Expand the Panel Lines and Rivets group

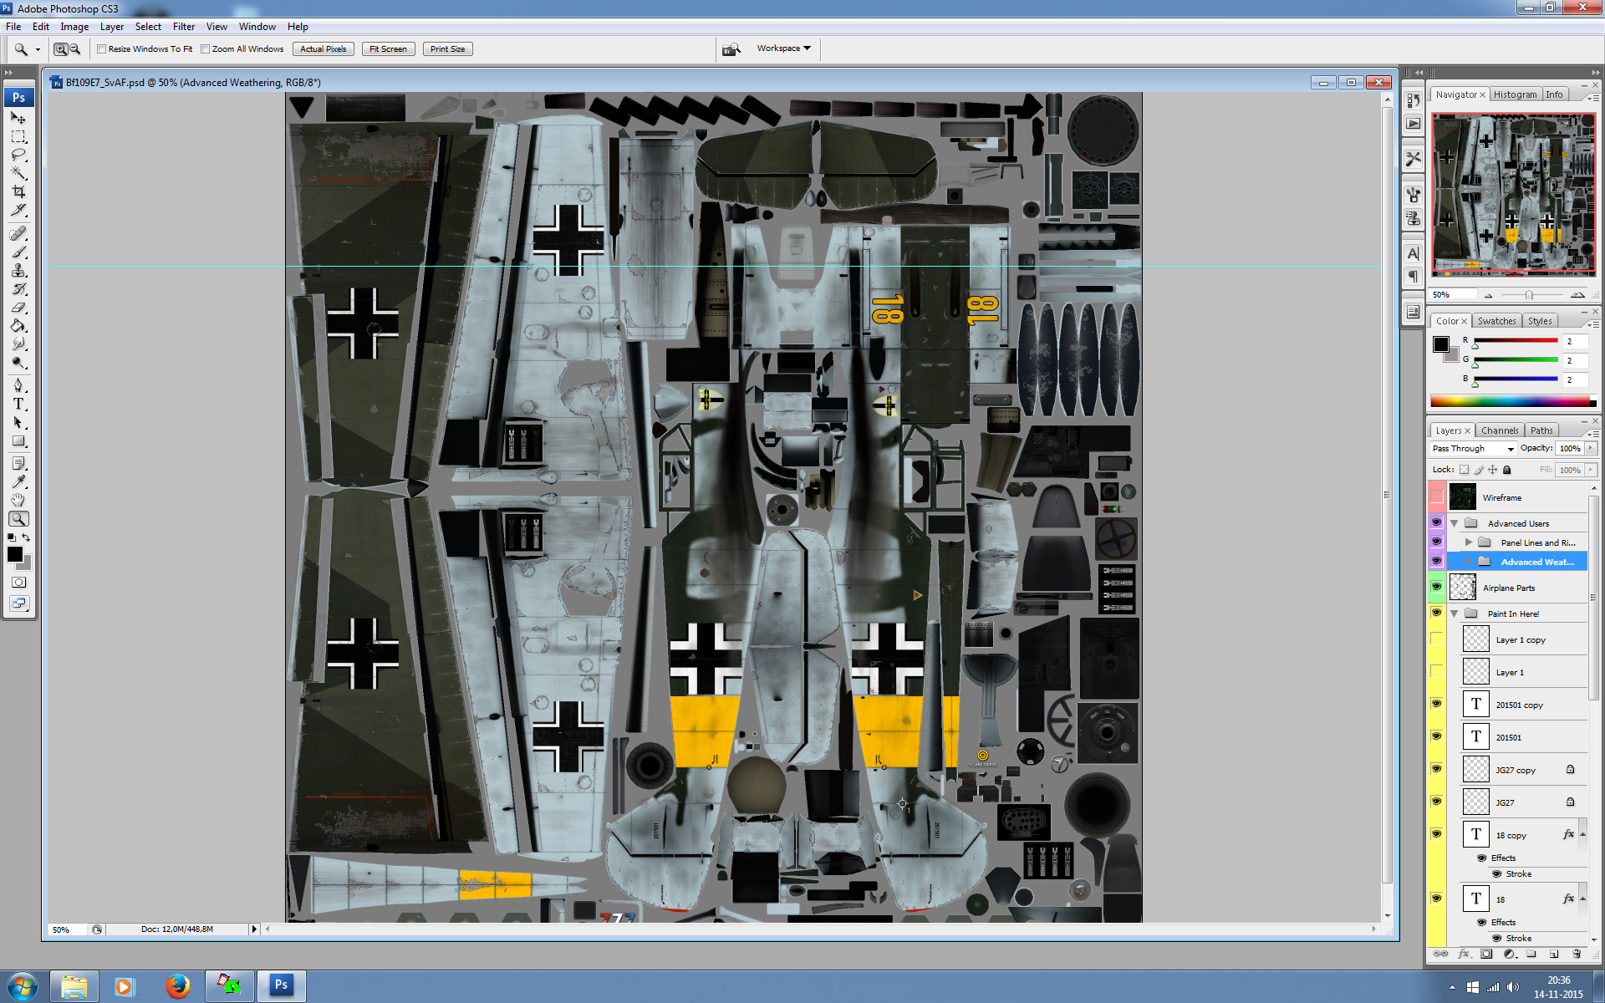(x=1469, y=542)
